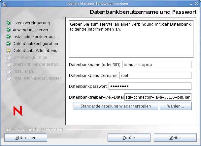Click the Lizenzvereinbarung green checkmark icon

[x=9, y=23]
